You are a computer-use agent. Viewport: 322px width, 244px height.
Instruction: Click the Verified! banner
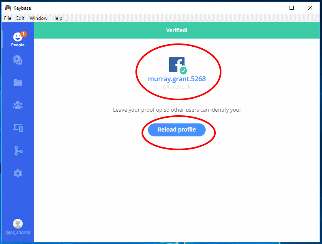point(177,30)
